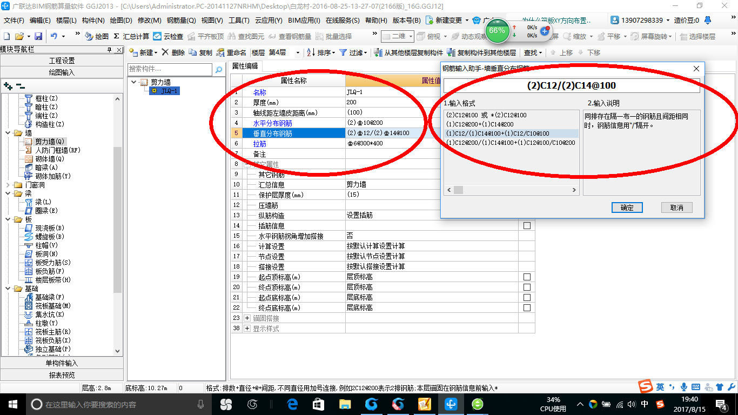Click the format list horizontal scrollbar thumb

coord(458,190)
